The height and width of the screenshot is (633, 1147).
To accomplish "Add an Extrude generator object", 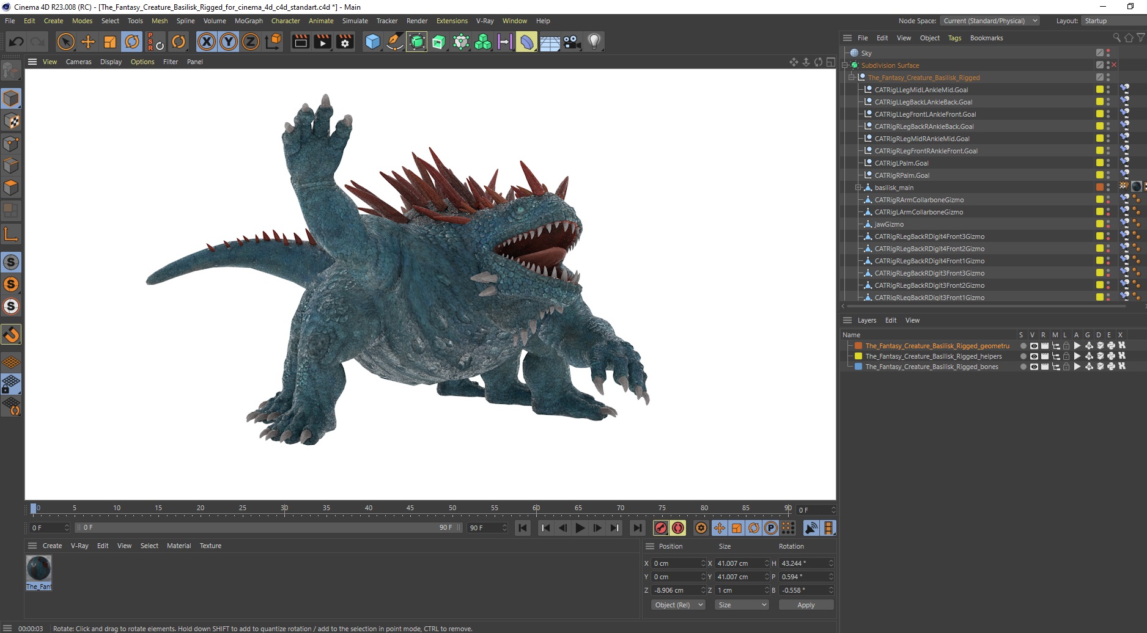I will tap(438, 42).
